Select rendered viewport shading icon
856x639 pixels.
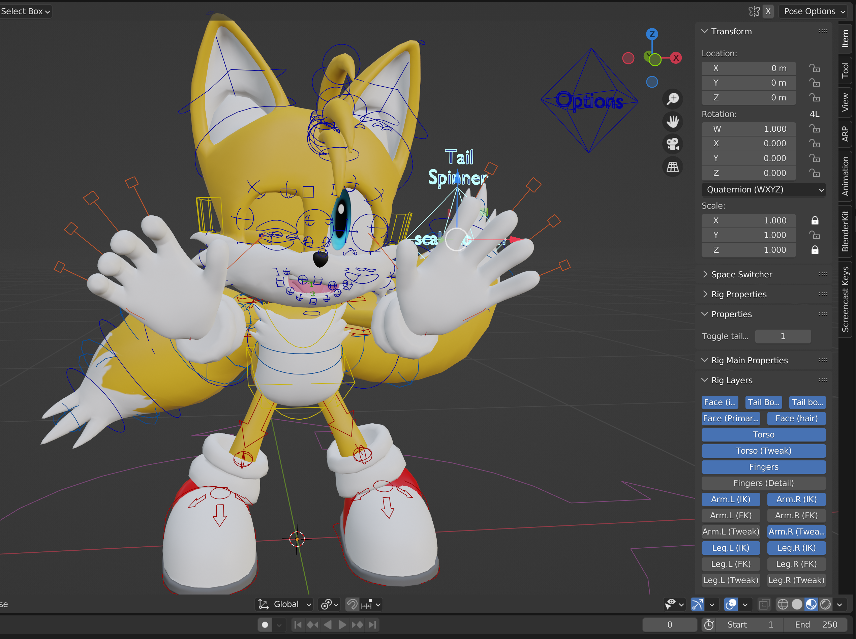tap(825, 604)
